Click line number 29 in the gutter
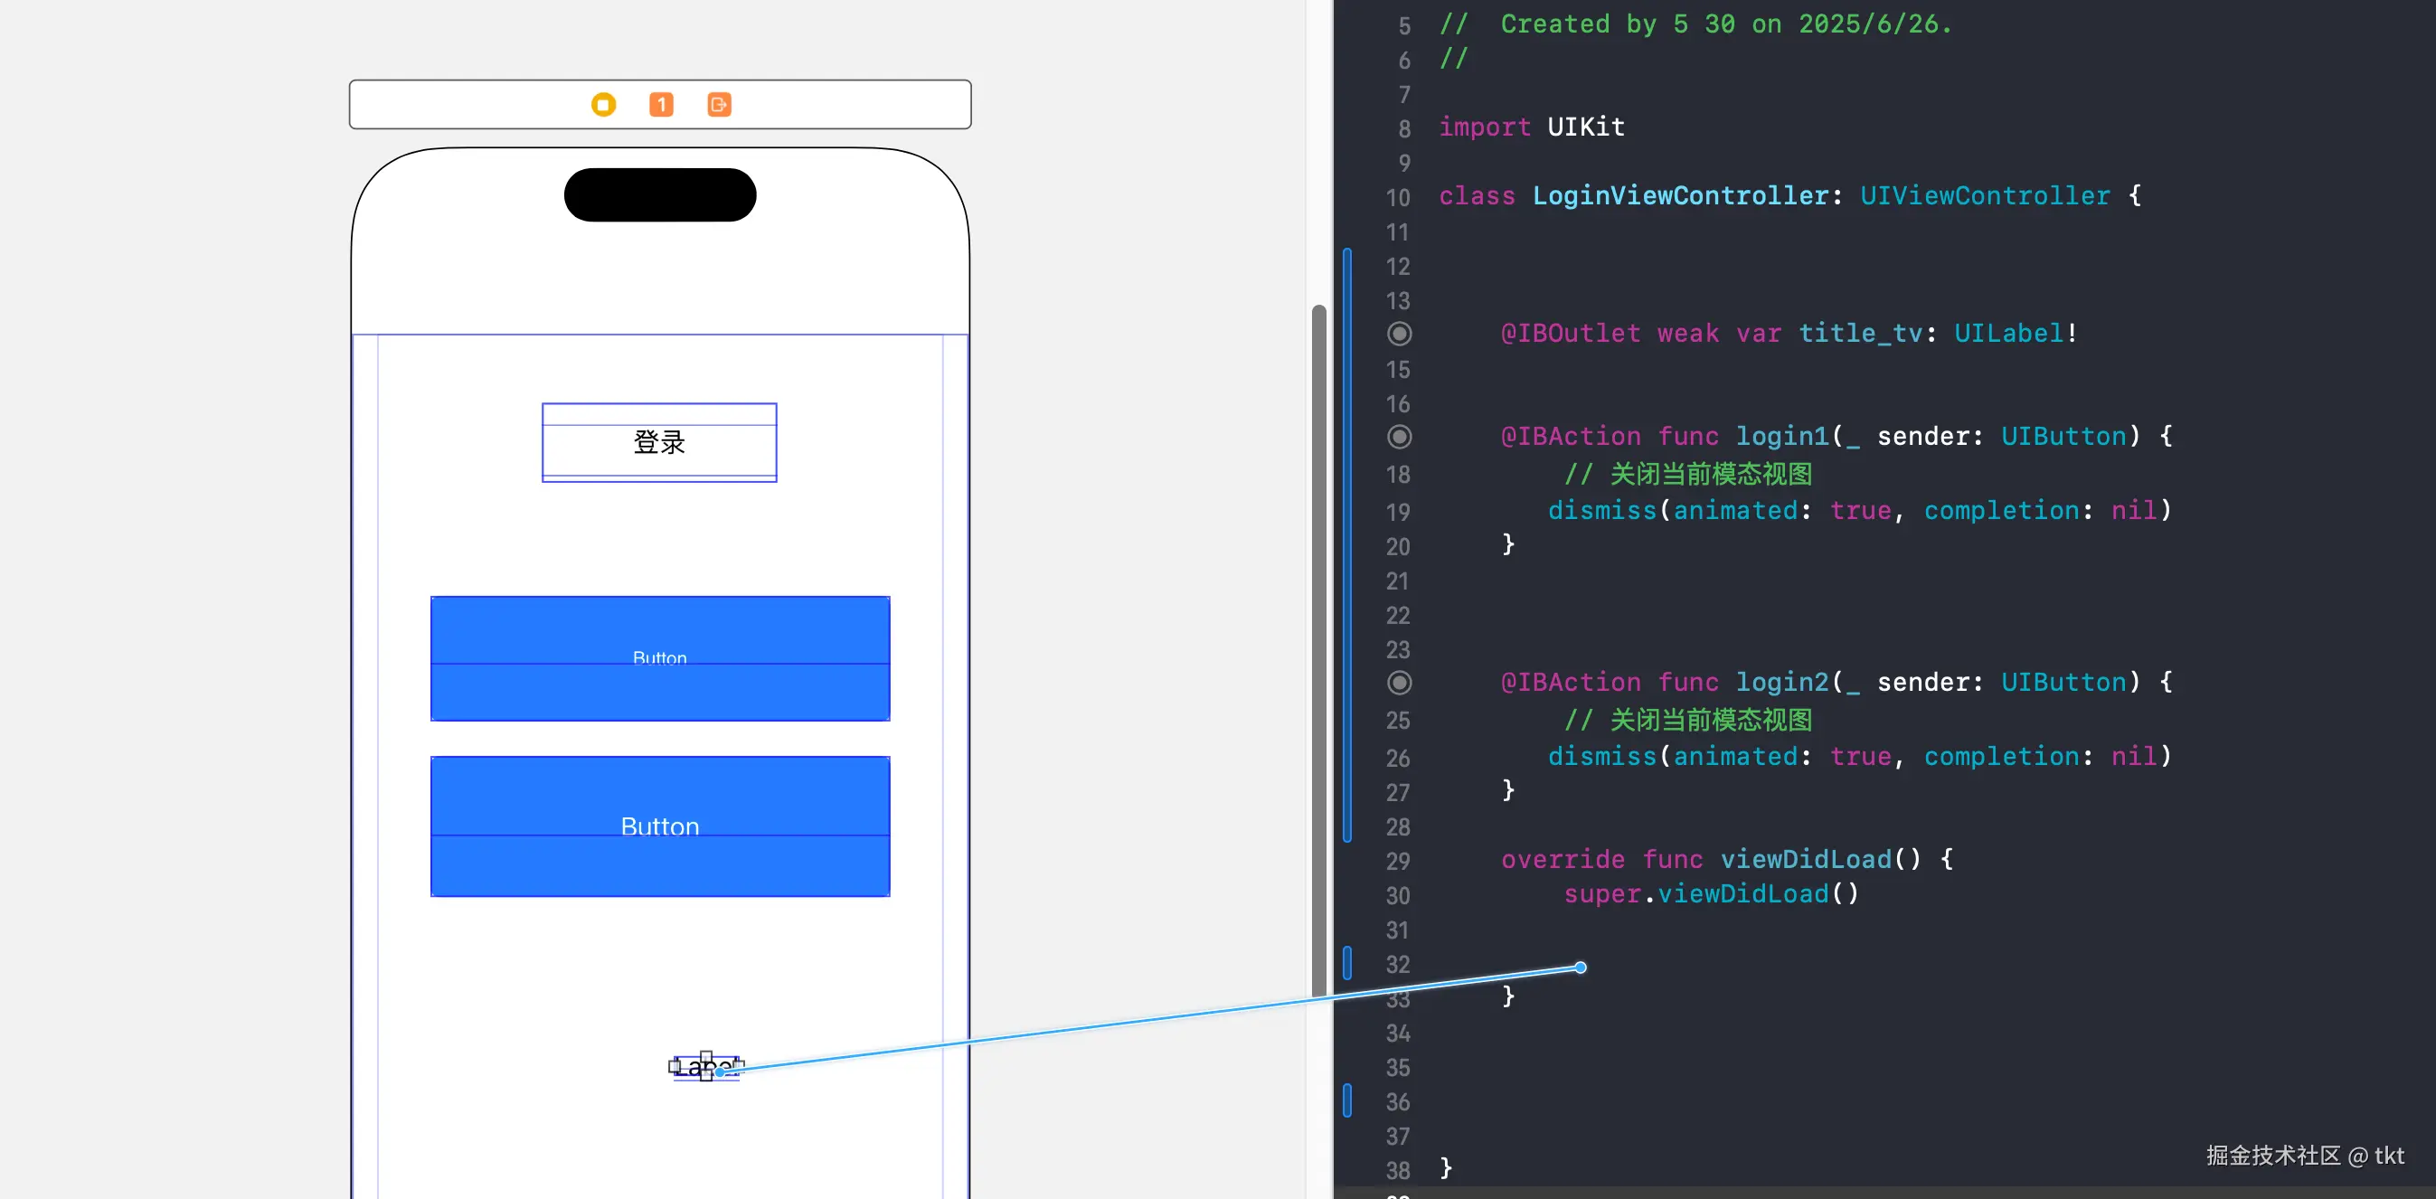 click(x=1397, y=862)
